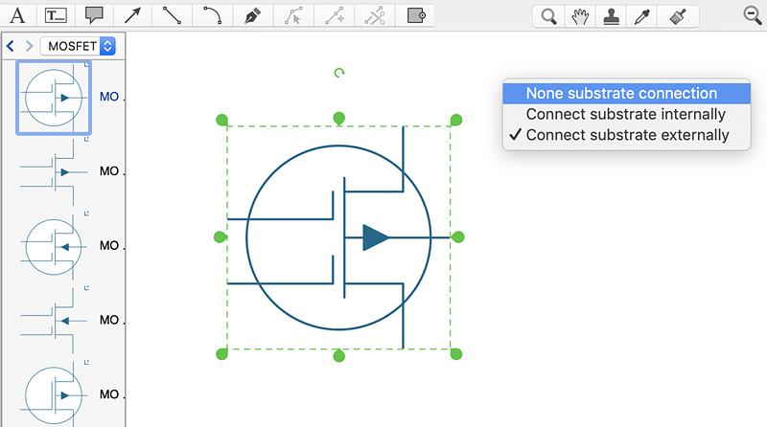
Task: Click the middle-left green selection handle
Action: click(221, 236)
